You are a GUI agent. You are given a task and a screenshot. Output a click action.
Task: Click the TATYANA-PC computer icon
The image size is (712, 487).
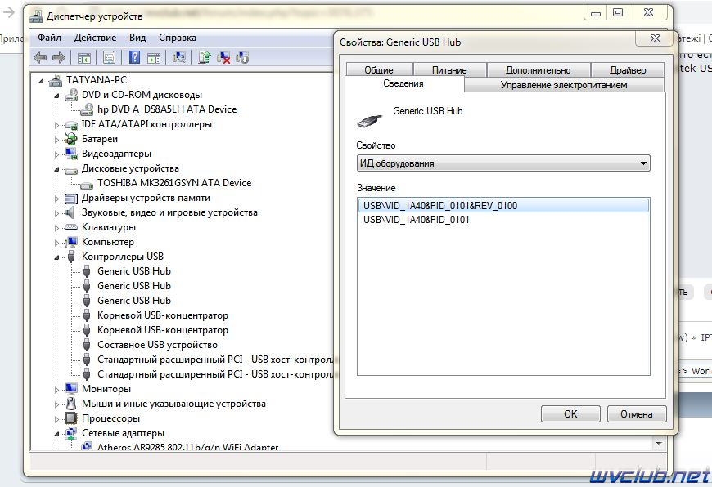coord(56,80)
